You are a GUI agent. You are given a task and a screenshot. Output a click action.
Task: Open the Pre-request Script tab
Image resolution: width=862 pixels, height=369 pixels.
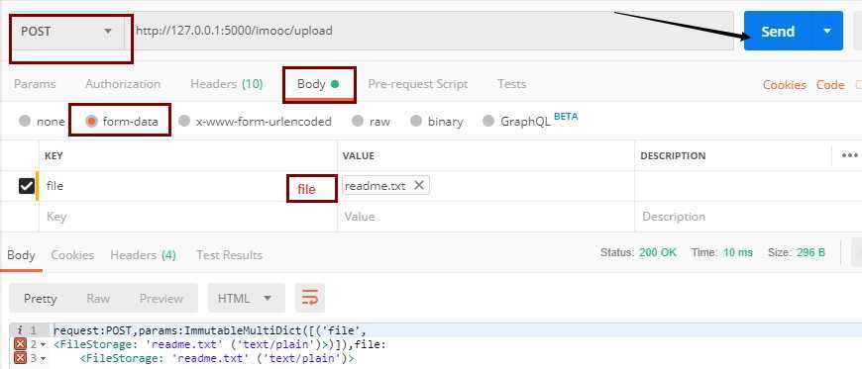tap(418, 84)
